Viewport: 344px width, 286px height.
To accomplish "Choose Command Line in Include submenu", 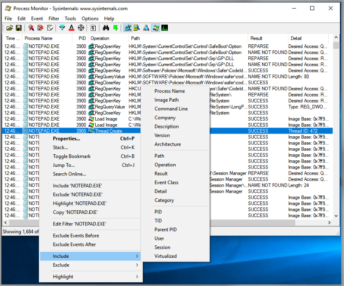I will (175, 109).
